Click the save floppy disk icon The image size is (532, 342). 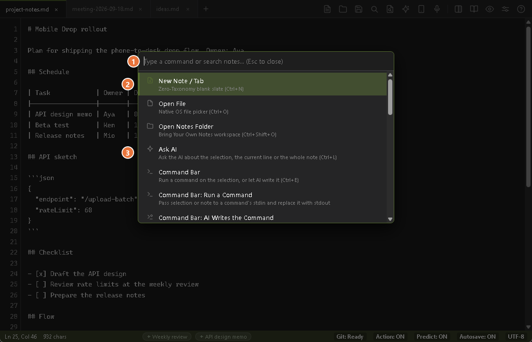[x=359, y=9]
